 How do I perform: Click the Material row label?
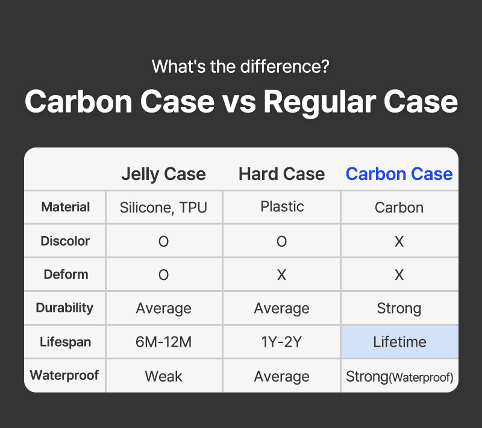point(65,208)
